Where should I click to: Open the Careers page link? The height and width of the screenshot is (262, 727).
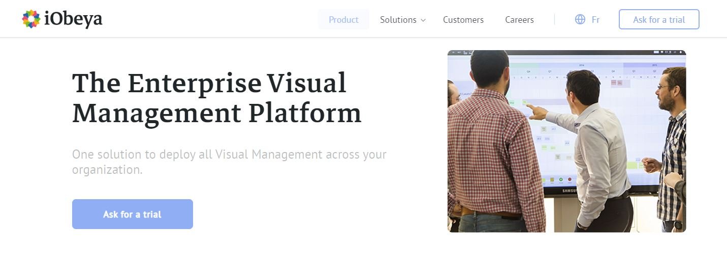(519, 20)
